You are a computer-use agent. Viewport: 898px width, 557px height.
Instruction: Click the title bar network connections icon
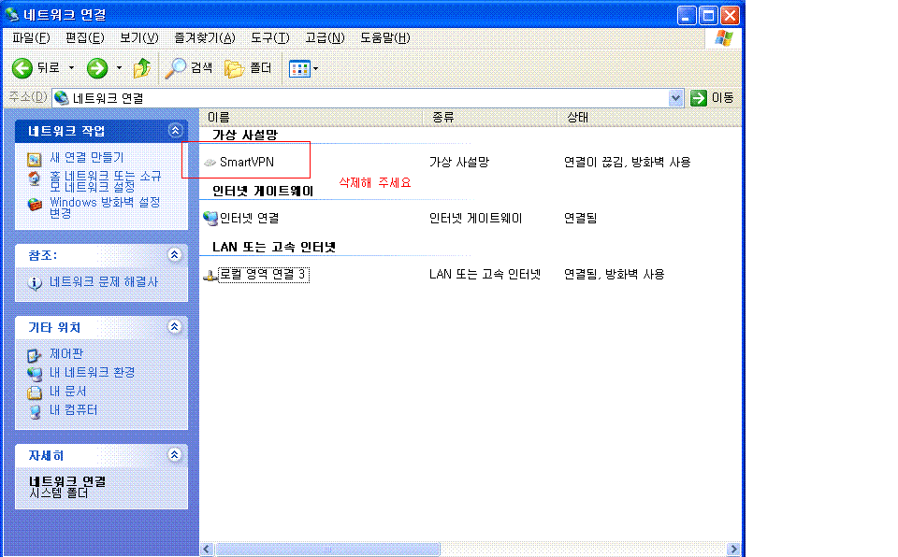point(12,14)
